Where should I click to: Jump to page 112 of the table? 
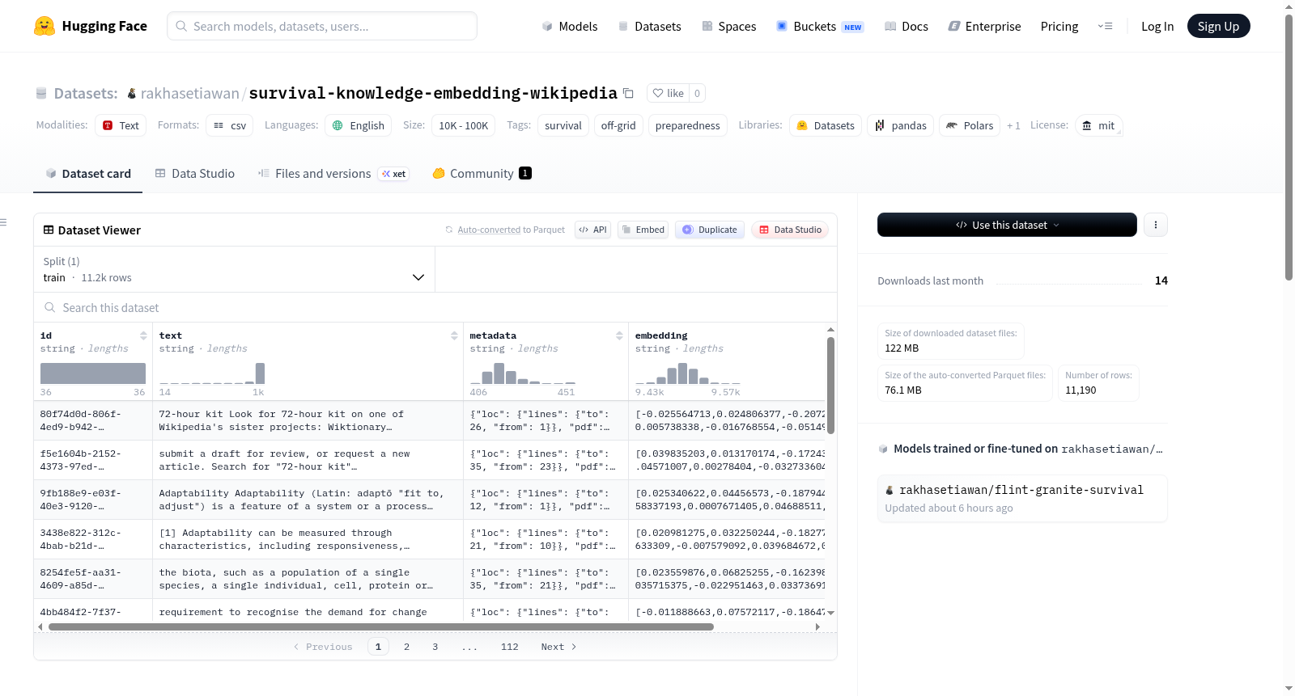(x=509, y=647)
